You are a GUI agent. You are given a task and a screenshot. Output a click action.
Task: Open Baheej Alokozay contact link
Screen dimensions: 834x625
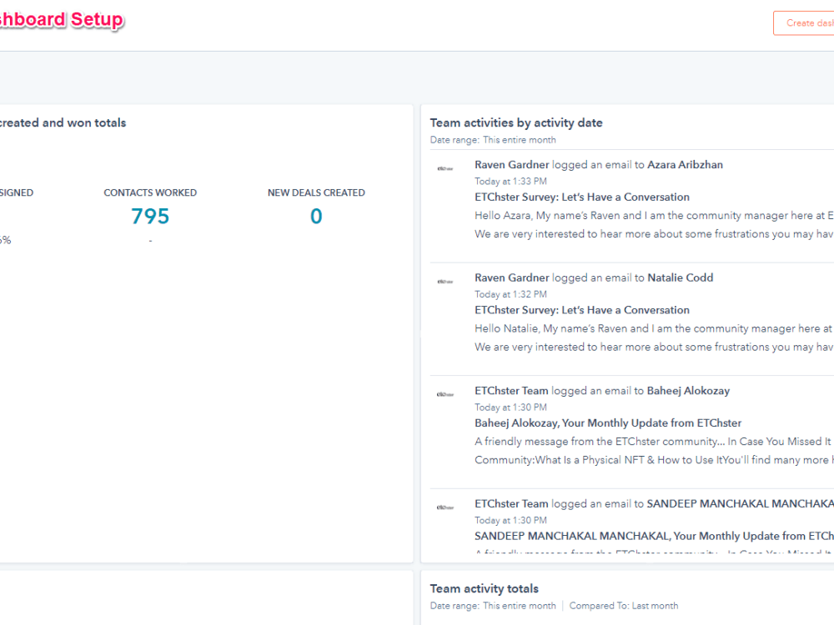pyautogui.click(x=688, y=391)
